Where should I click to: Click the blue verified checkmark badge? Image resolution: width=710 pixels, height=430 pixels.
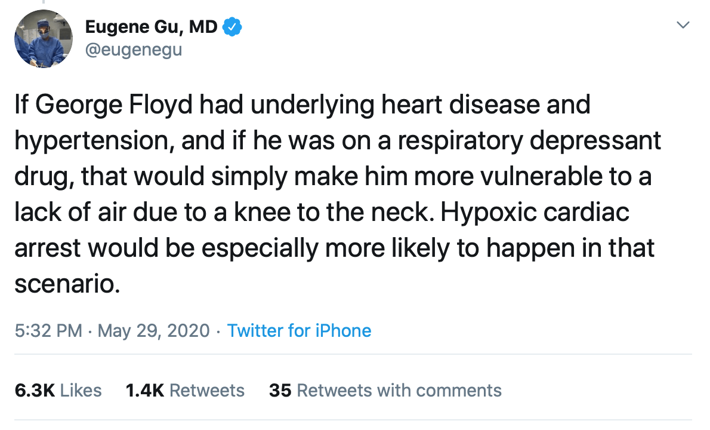tap(232, 27)
